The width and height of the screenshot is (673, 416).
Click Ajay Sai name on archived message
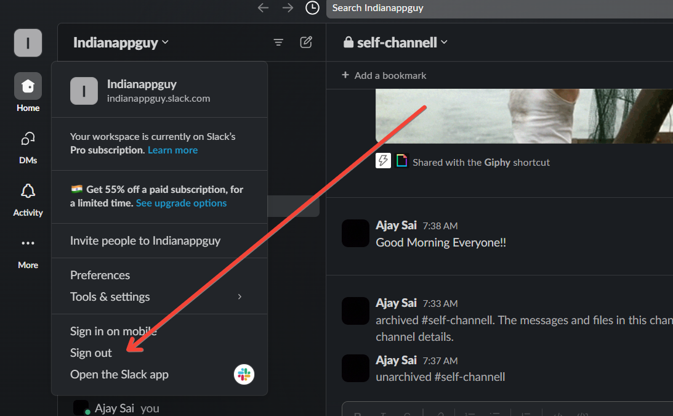pos(396,303)
